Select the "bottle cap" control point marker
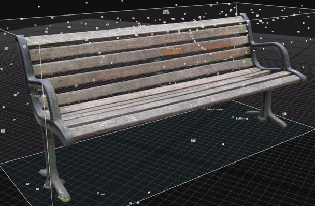The height and width of the screenshot is (206, 315). coord(233,117)
